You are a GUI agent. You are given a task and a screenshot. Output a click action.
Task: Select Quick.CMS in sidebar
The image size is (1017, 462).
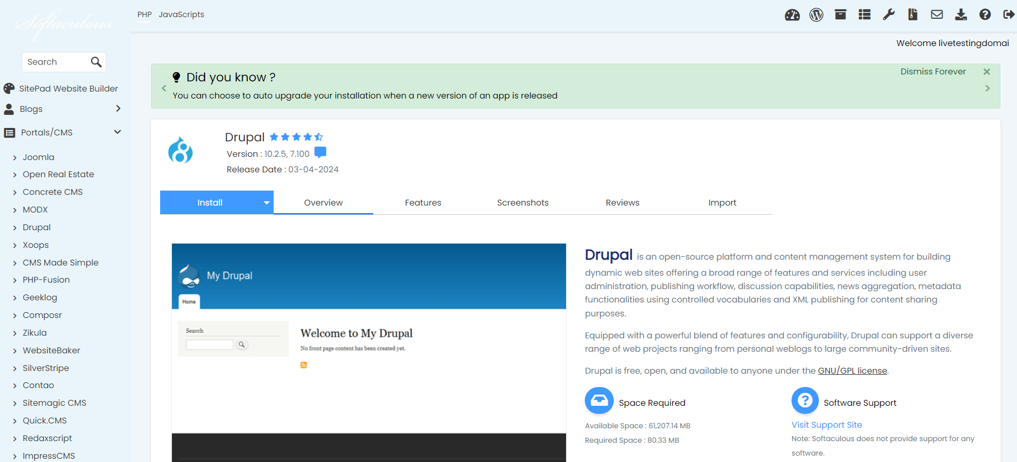[44, 421]
